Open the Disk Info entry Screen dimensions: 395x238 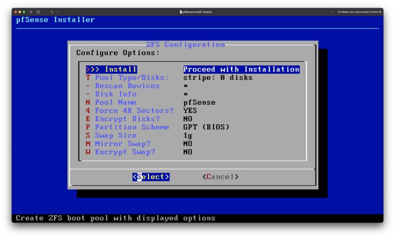pos(111,94)
